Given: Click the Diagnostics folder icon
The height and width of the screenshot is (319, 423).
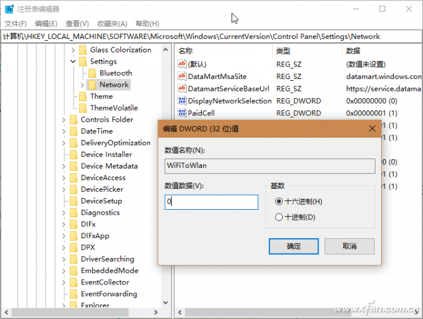Looking at the screenshot, I should (x=73, y=212).
